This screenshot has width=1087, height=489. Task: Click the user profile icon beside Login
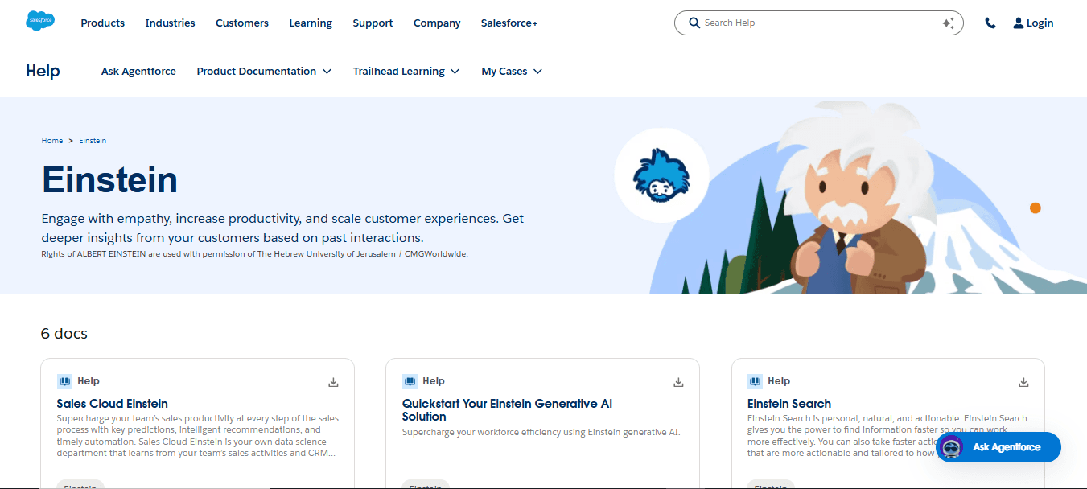click(1019, 23)
